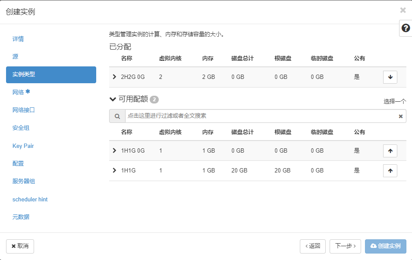
Task: Open the 安全组 step
Action: [x=21, y=128]
